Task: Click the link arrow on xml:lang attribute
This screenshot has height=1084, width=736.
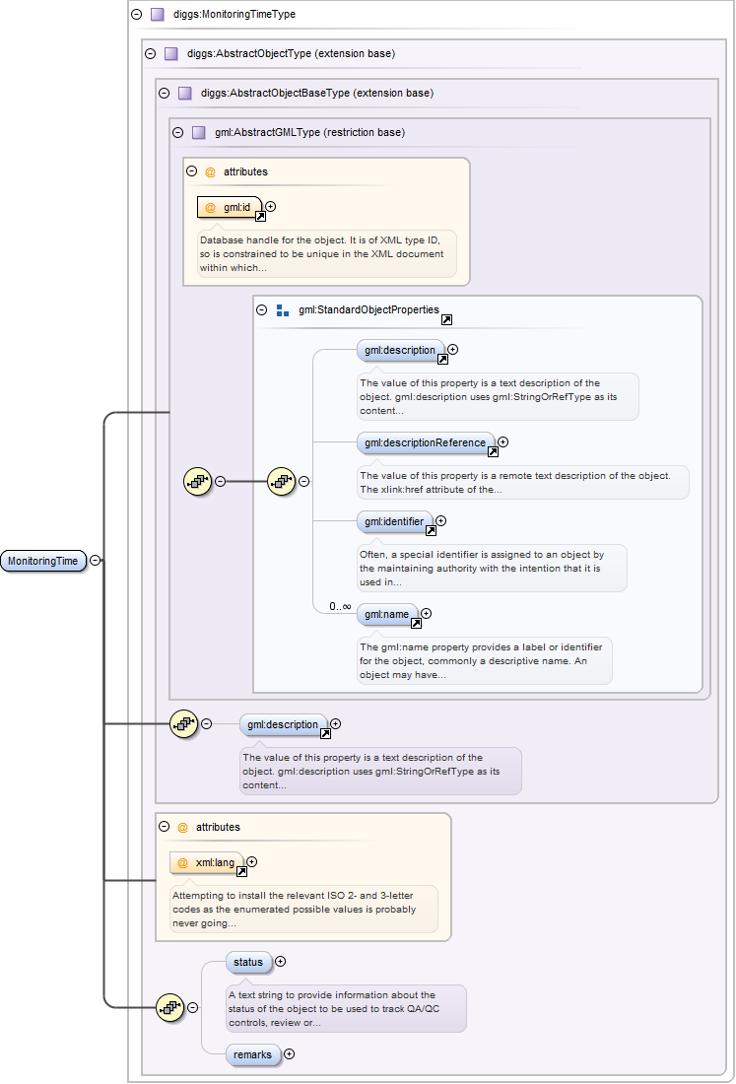Action: tap(241, 872)
